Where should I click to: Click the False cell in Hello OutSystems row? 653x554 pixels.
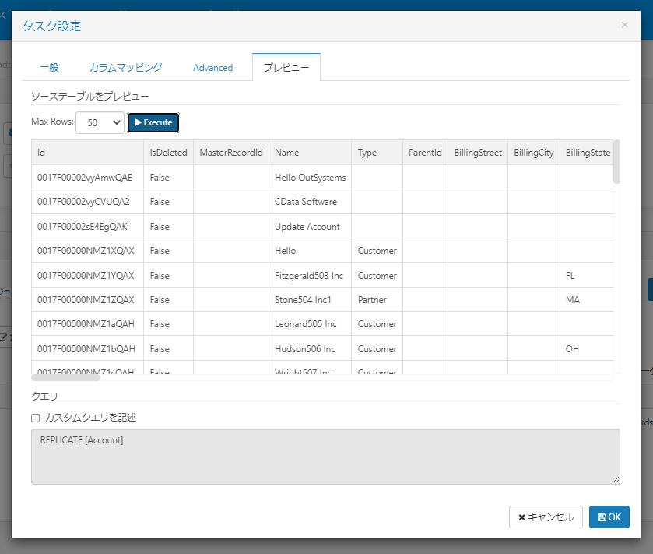[x=168, y=177]
